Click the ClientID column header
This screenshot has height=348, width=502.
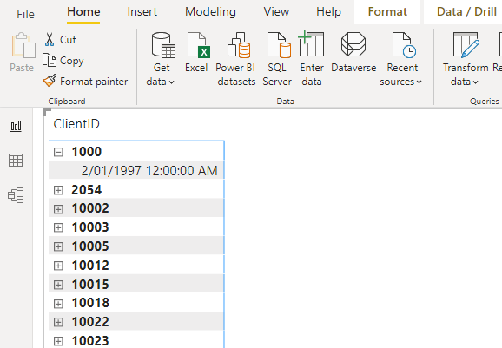tap(76, 124)
